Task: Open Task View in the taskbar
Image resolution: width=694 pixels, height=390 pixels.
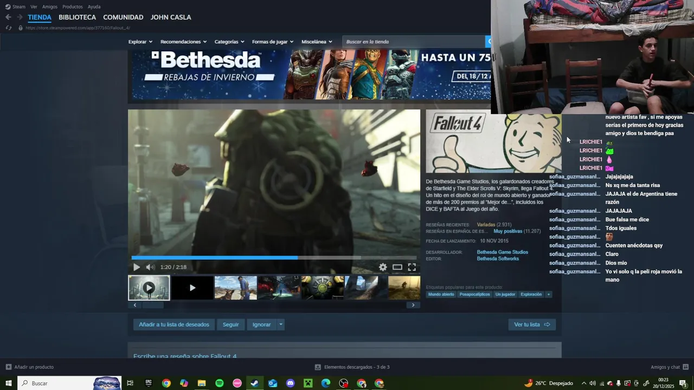Action: pyautogui.click(x=130, y=383)
